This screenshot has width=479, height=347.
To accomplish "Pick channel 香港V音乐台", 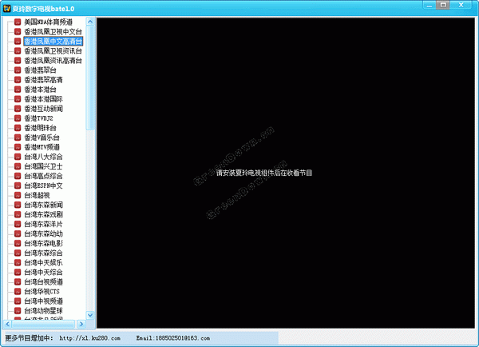I will 42,138.
